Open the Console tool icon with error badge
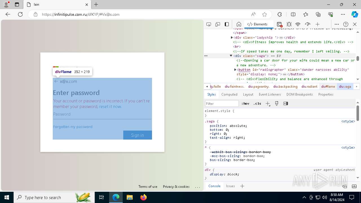This screenshot has width=361, height=203. (279, 24)
